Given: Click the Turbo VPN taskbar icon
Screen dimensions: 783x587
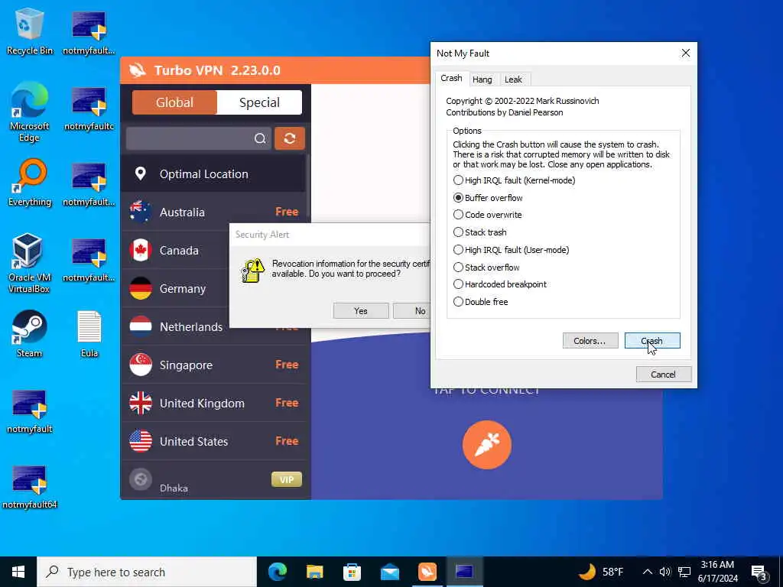Looking at the screenshot, I should coord(427,572).
